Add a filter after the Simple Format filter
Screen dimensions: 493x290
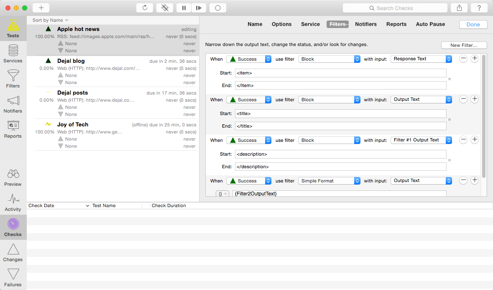pos(475,180)
